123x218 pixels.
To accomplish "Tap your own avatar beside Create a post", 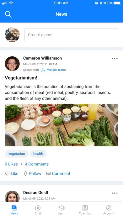I will (12, 35).
